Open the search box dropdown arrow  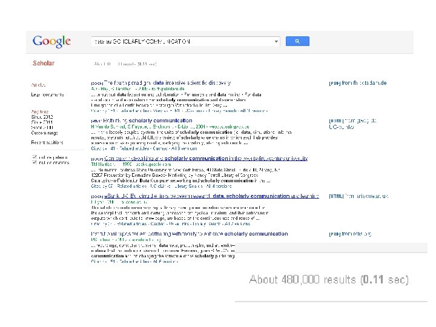[276, 41]
